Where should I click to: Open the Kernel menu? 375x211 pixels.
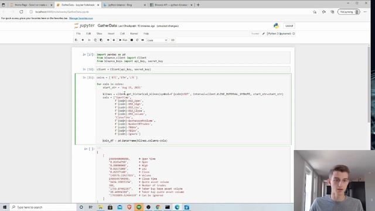[x=134, y=34]
